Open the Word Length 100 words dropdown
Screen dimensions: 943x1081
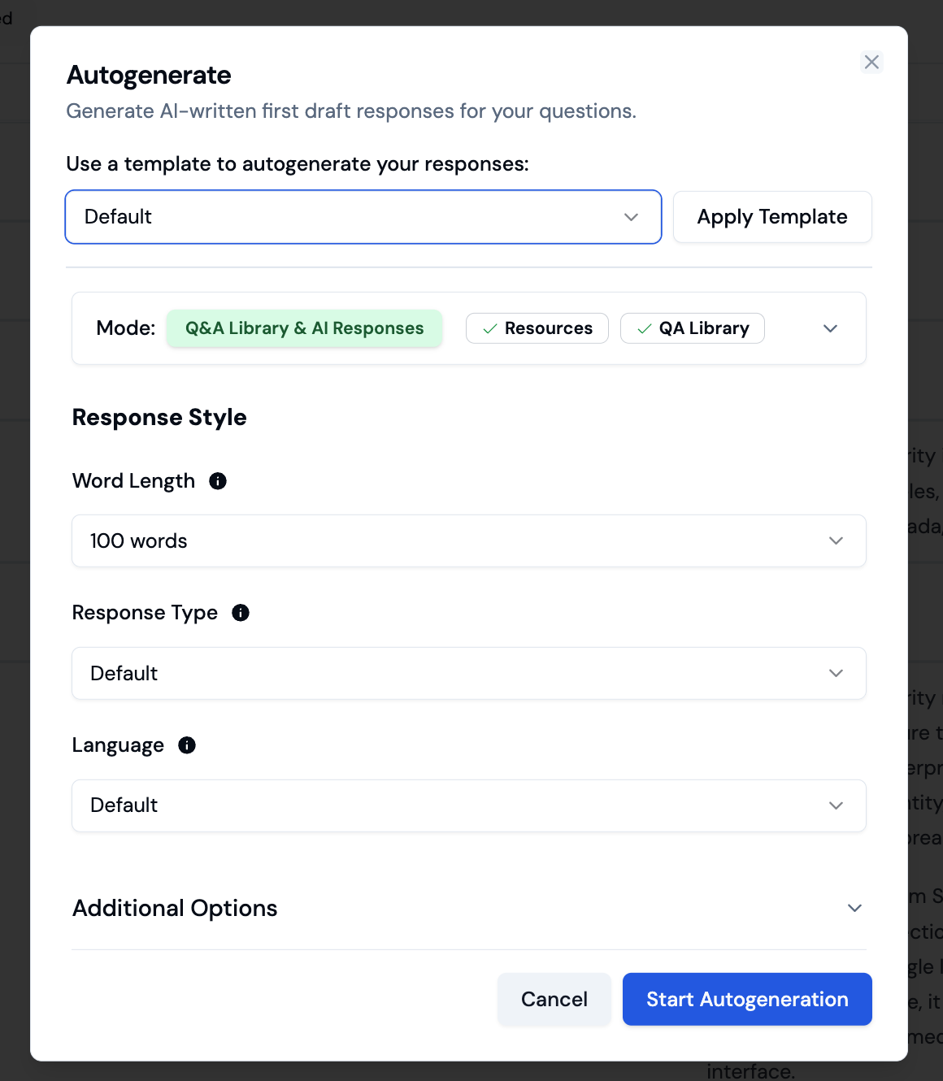(x=468, y=540)
